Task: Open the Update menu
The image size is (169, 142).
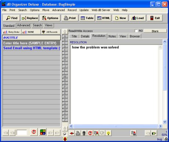Action: (x=84, y=10)
